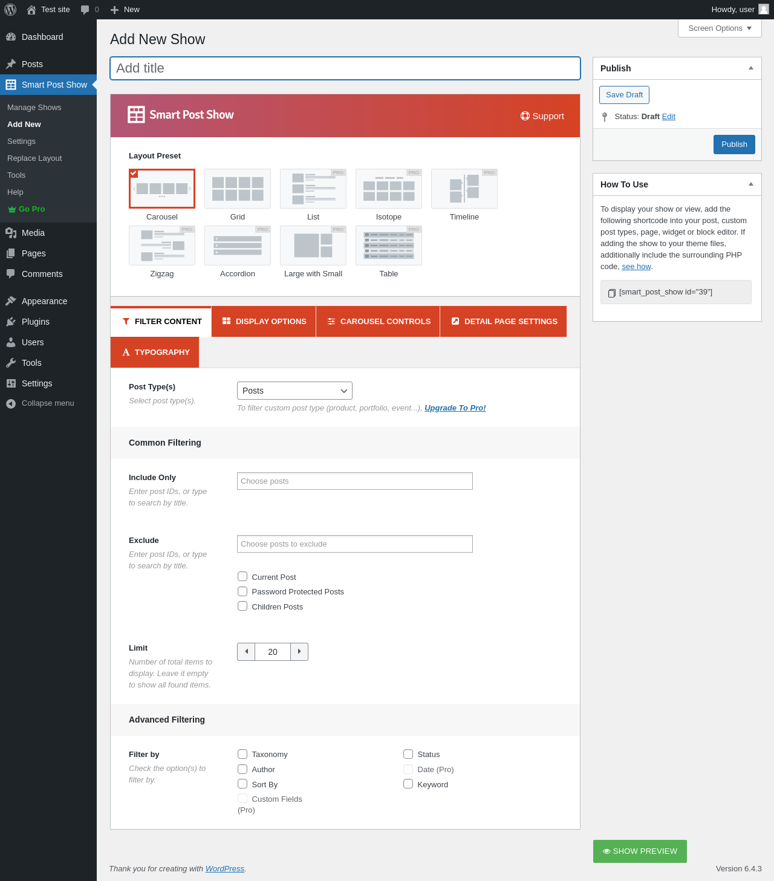Click the Tools wrench icon
774x881 pixels.
(x=11, y=363)
